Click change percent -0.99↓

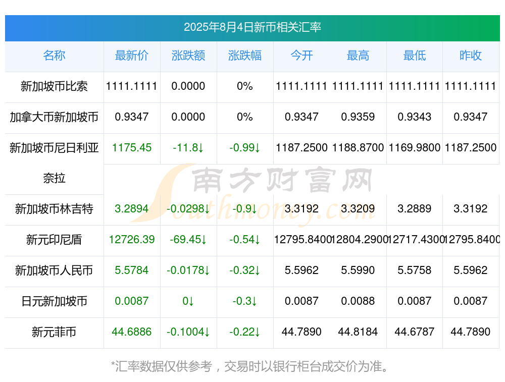[x=245, y=148]
